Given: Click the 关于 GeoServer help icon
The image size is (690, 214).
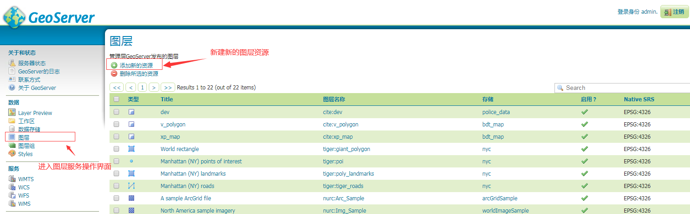Looking at the screenshot, I should click(12, 88).
